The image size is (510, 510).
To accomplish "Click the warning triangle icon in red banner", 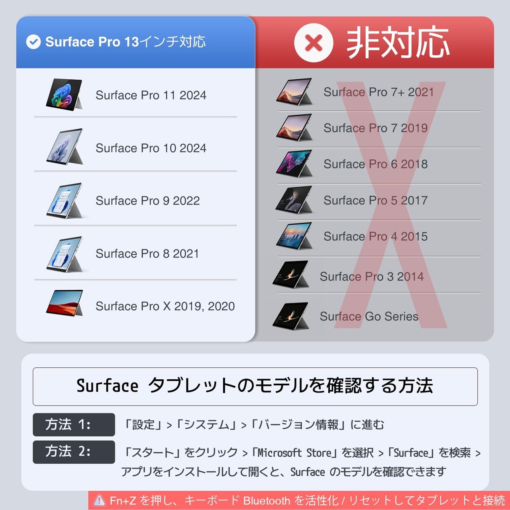I will 99,500.
